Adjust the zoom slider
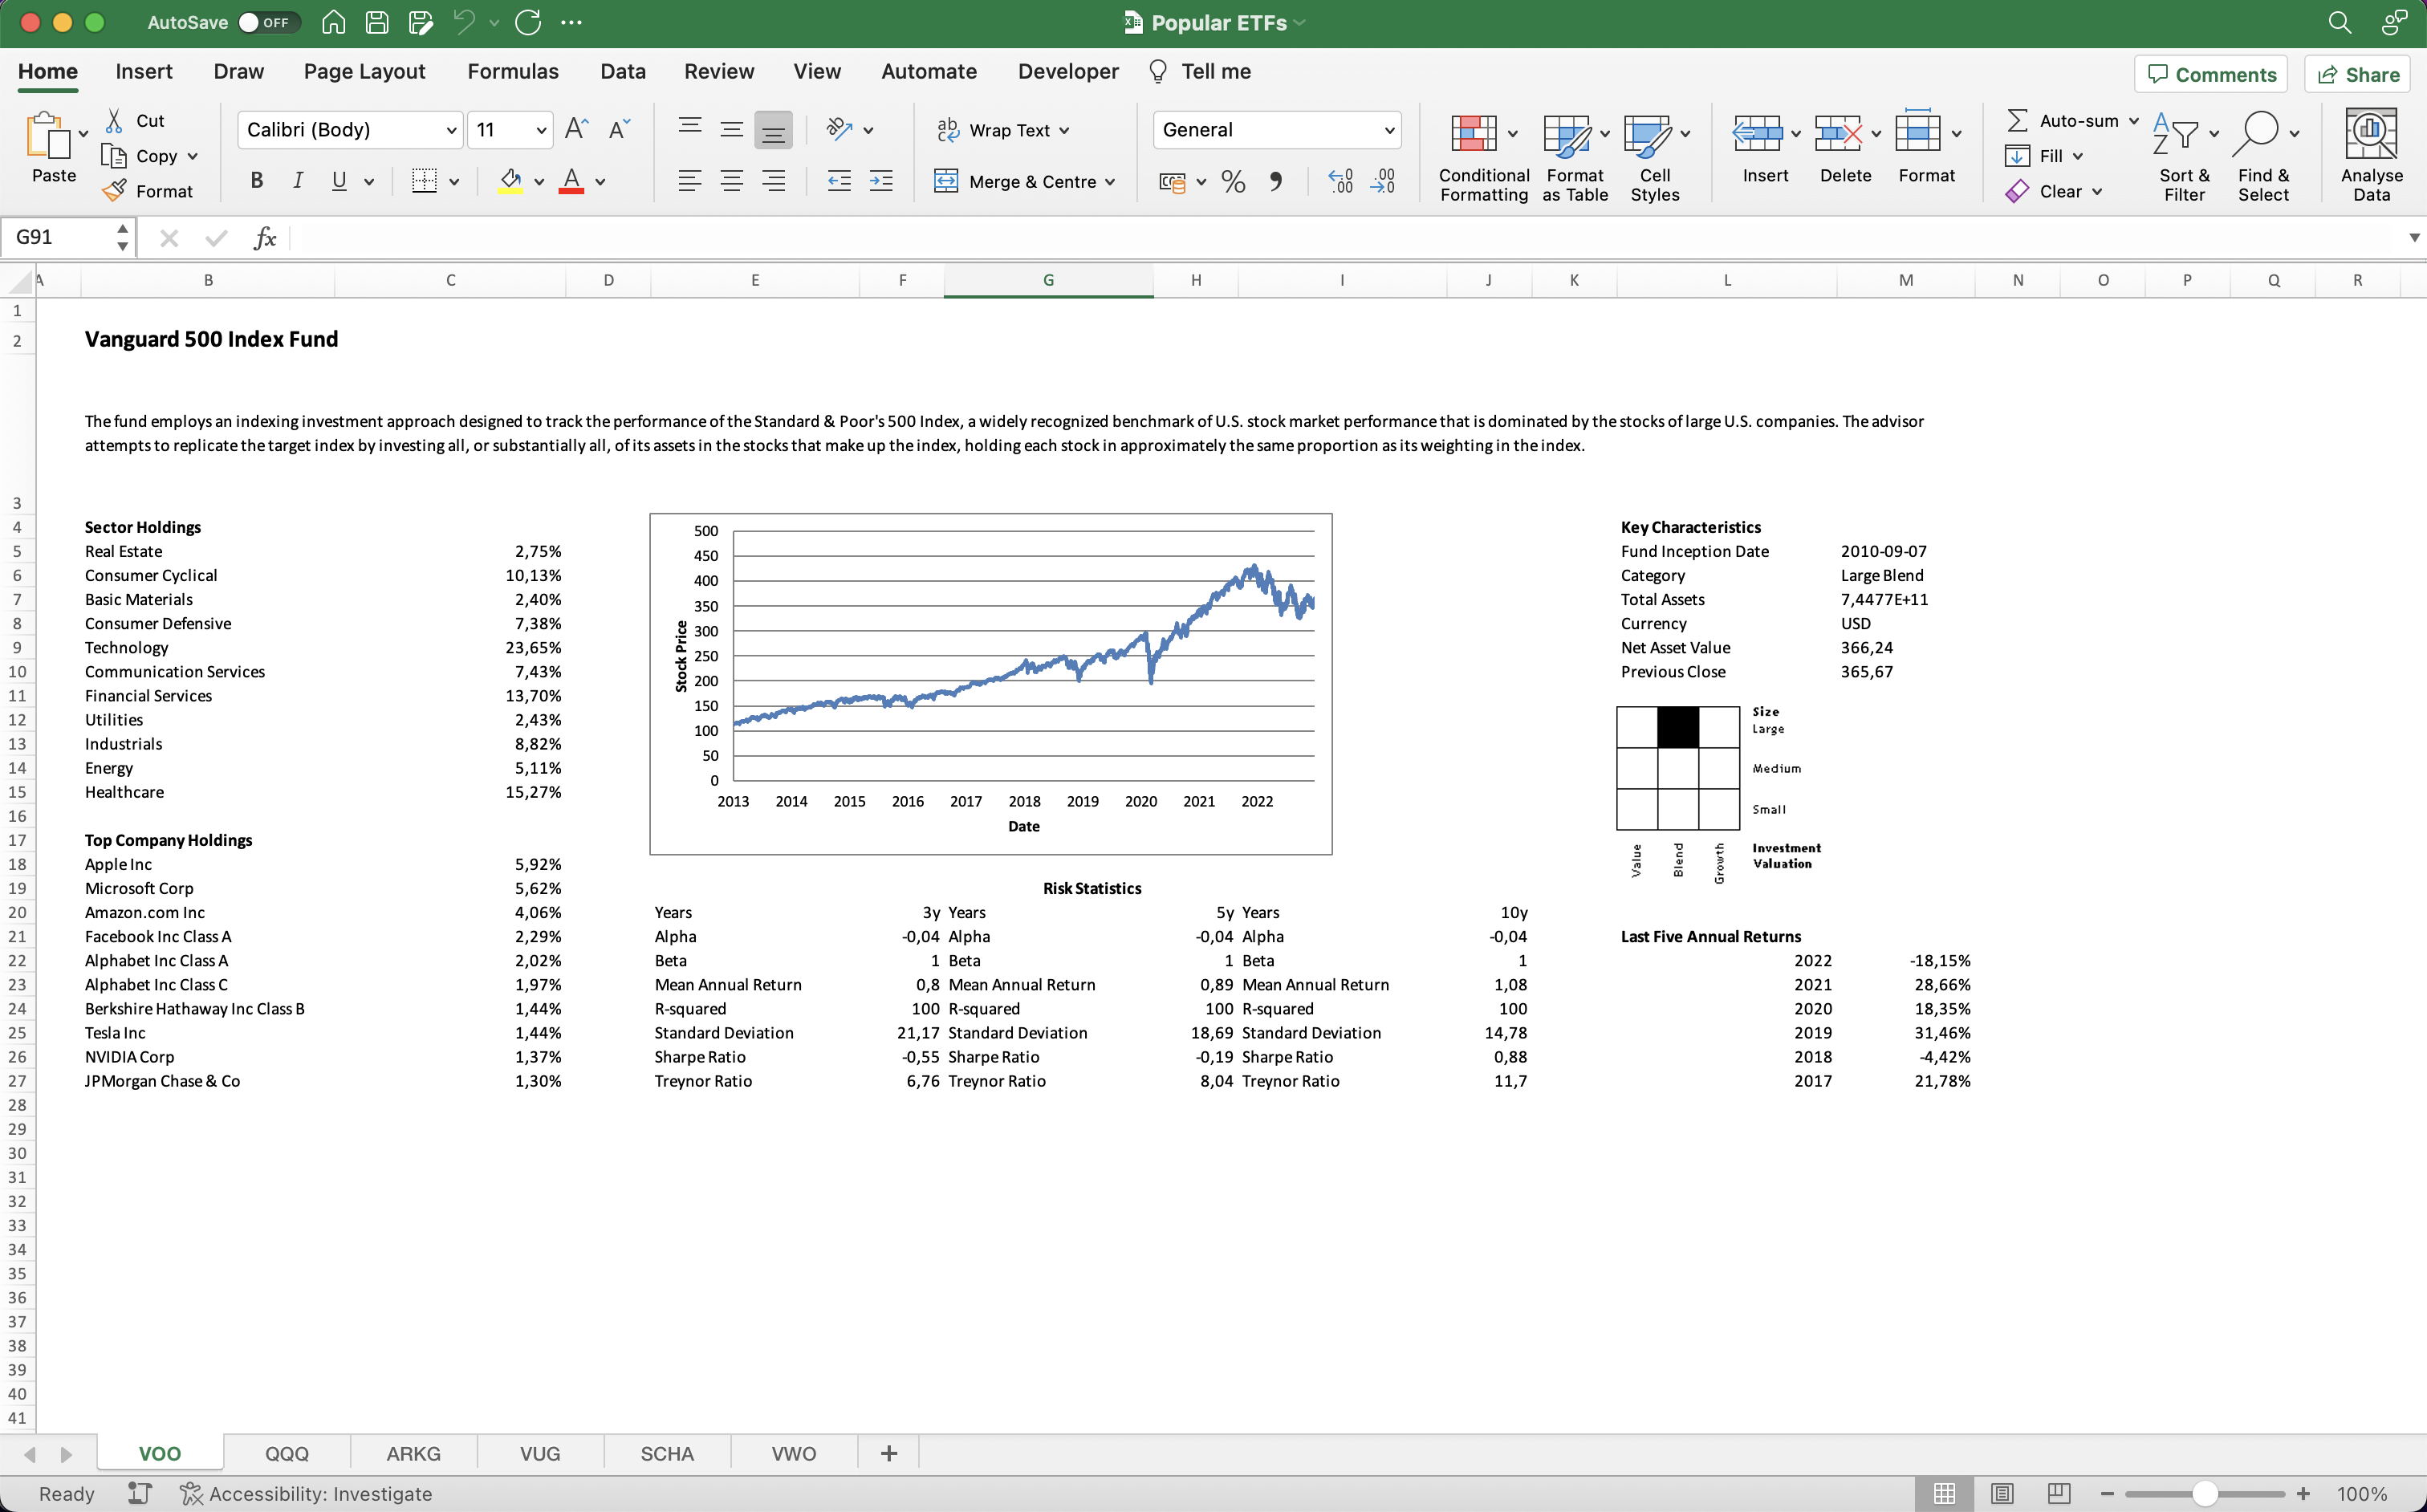This screenshot has width=2427, height=1512. (x=2205, y=1493)
